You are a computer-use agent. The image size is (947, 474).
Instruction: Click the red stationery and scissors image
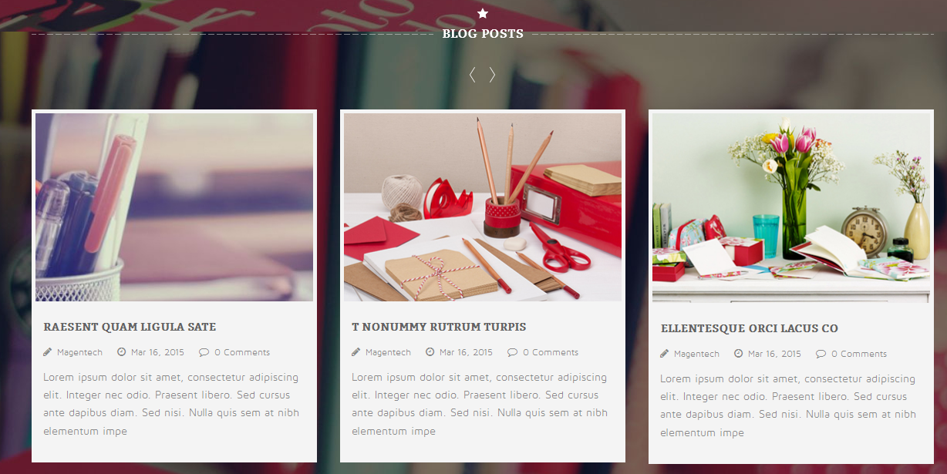483,207
